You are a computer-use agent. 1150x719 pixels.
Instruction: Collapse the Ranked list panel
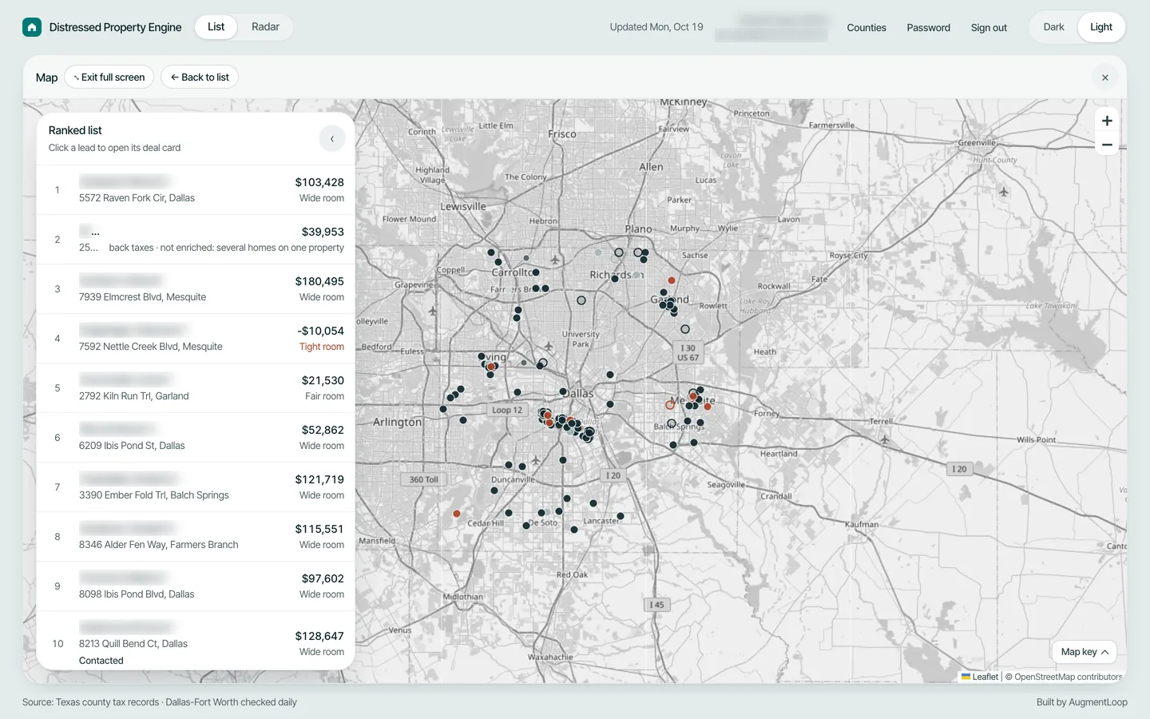(332, 139)
